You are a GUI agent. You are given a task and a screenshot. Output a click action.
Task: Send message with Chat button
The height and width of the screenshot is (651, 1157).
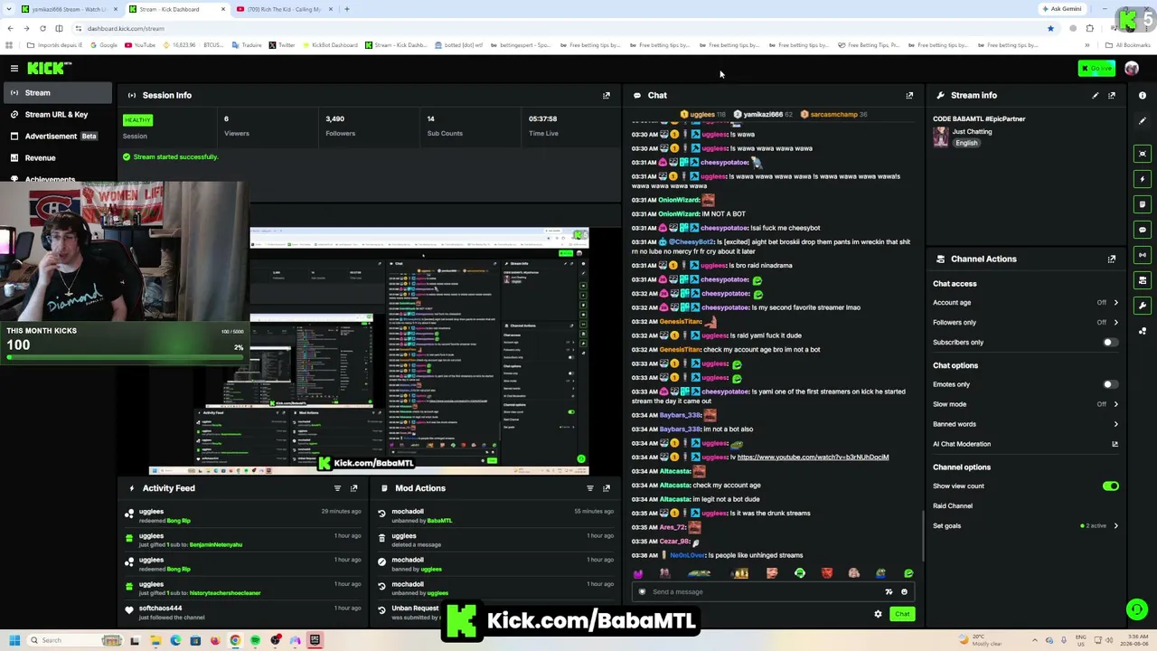[902, 614]
